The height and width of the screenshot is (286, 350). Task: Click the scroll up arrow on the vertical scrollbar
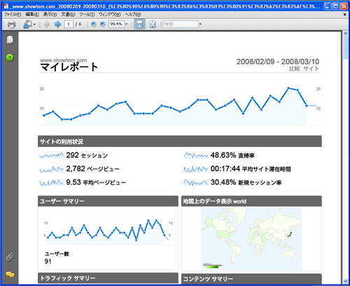coord(346,34)
